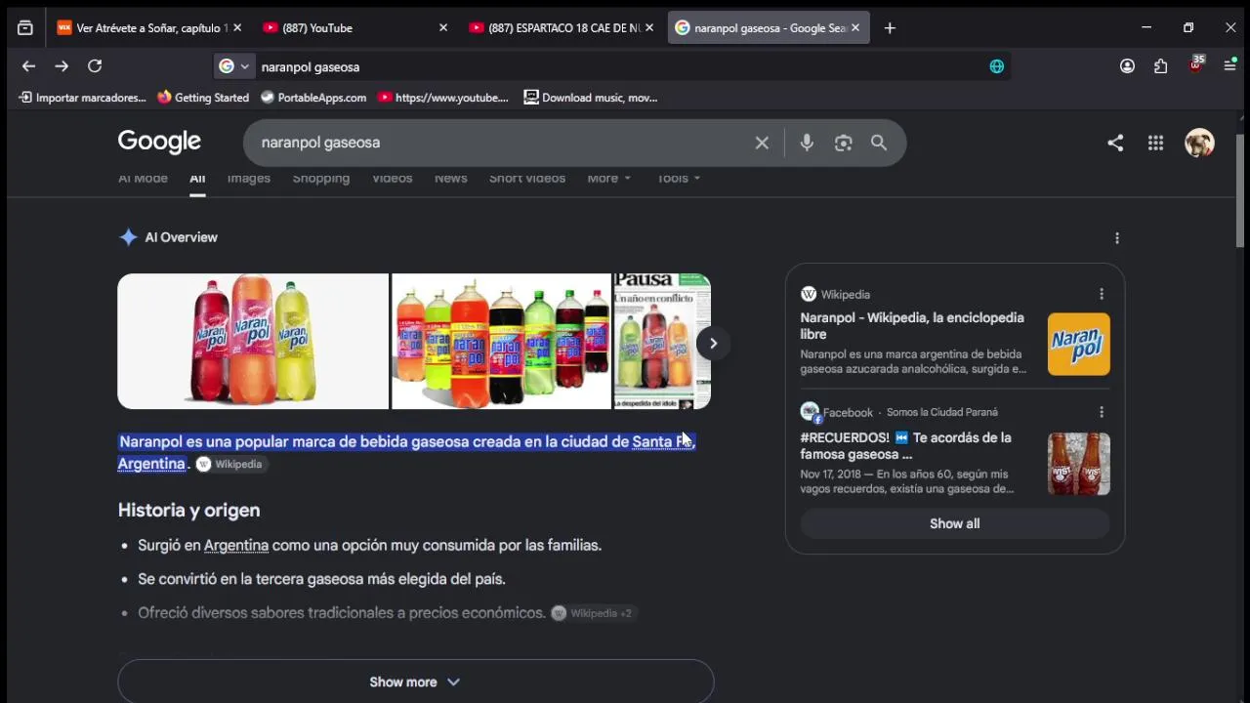Open the Naranpol Wikipedia article link
The image size is (1250, 703).
tap(912, 325)
